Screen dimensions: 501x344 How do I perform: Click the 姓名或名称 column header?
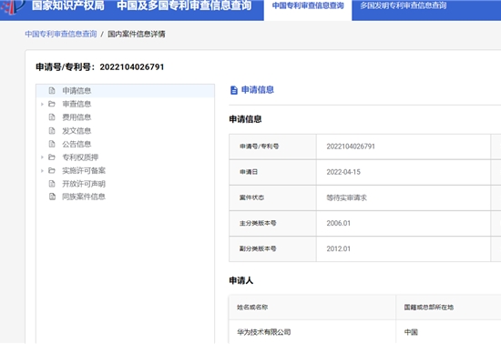click(x=312, y=308)
